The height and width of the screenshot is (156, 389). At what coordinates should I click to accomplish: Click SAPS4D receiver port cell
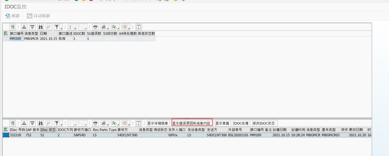click(82, 135)
